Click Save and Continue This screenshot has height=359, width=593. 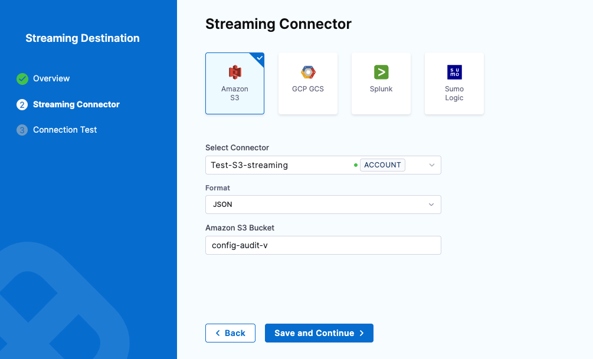point(319,333)
